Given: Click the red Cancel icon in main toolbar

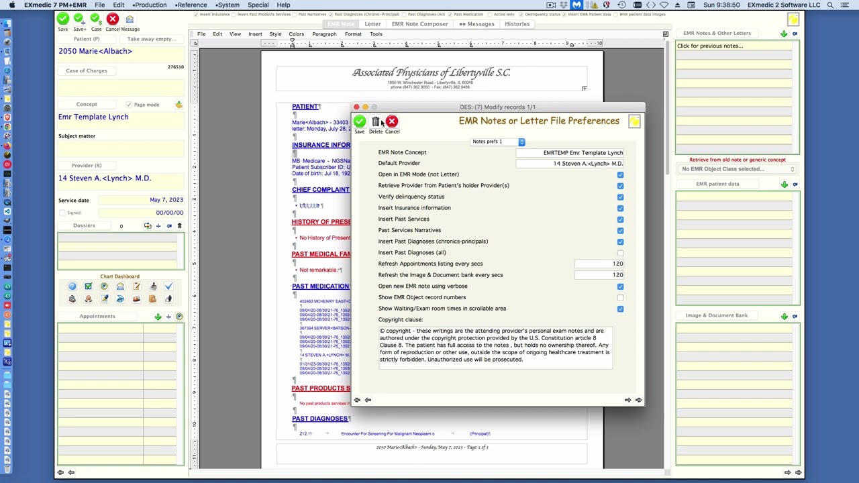Looking at the screenshot, I should (113, 19).
